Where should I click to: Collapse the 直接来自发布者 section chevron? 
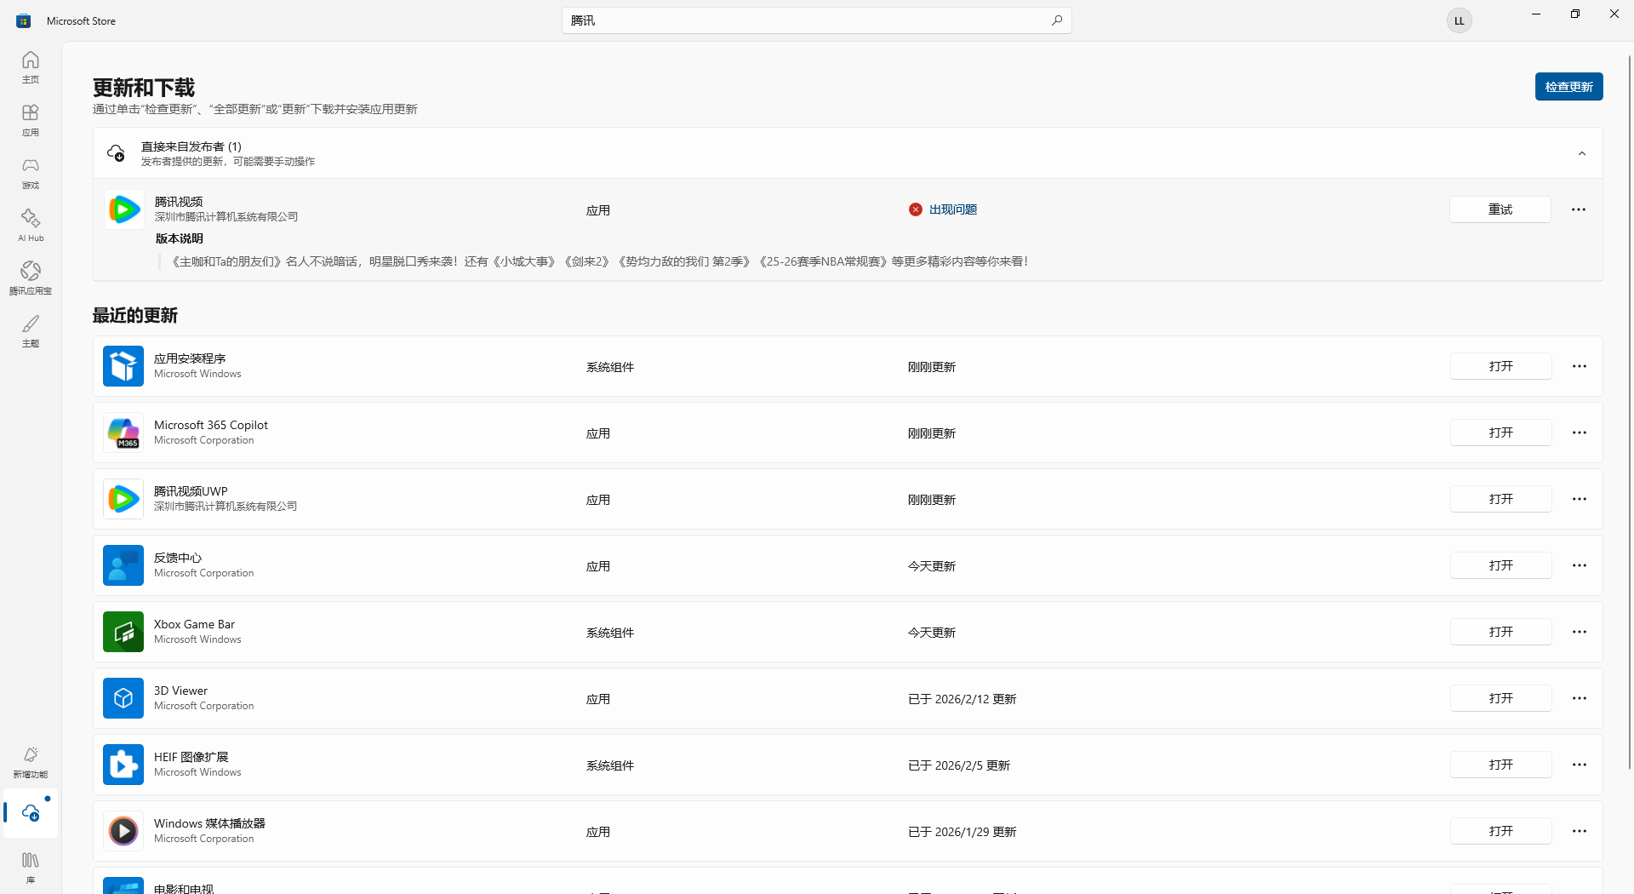point(1582,153)
